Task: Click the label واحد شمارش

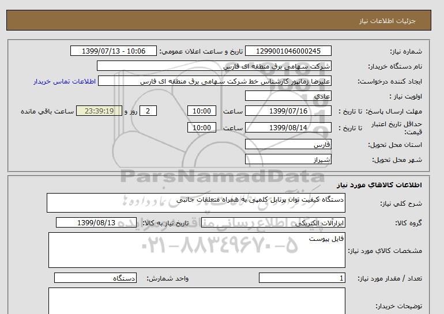Action: [x=168, y=278]
